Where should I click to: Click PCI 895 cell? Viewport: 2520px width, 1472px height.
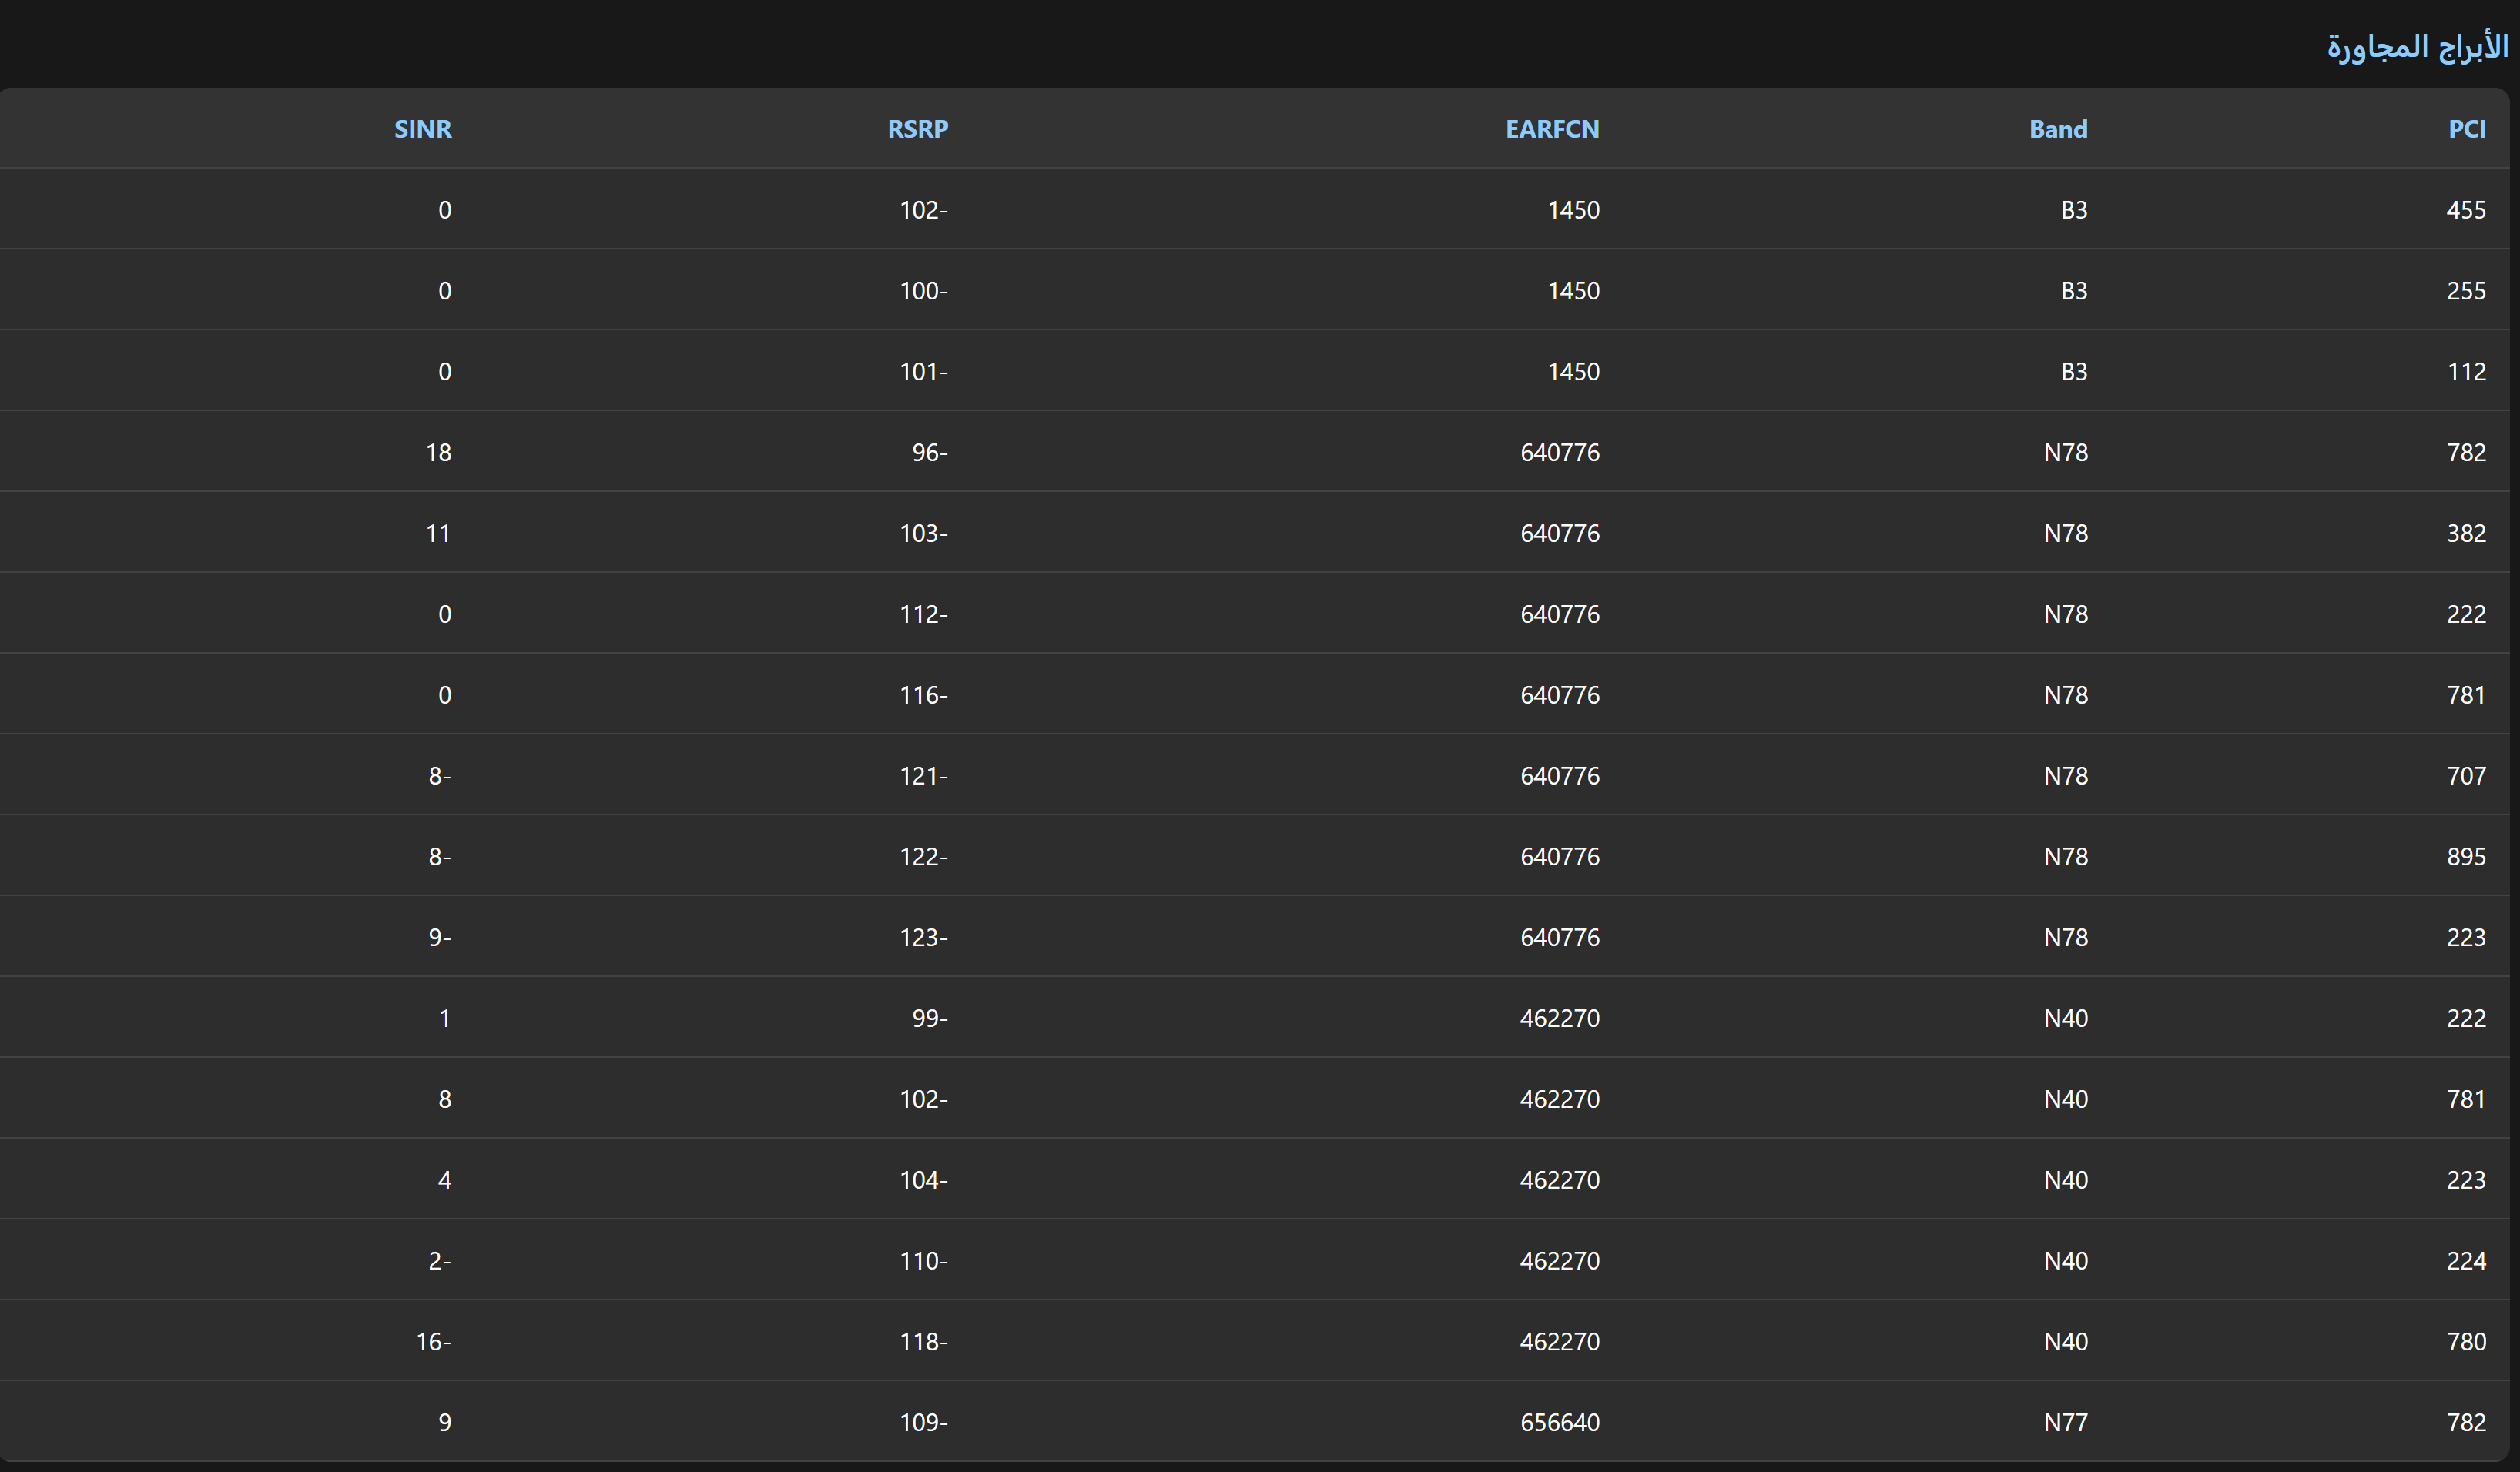(x=2465, y=856)
